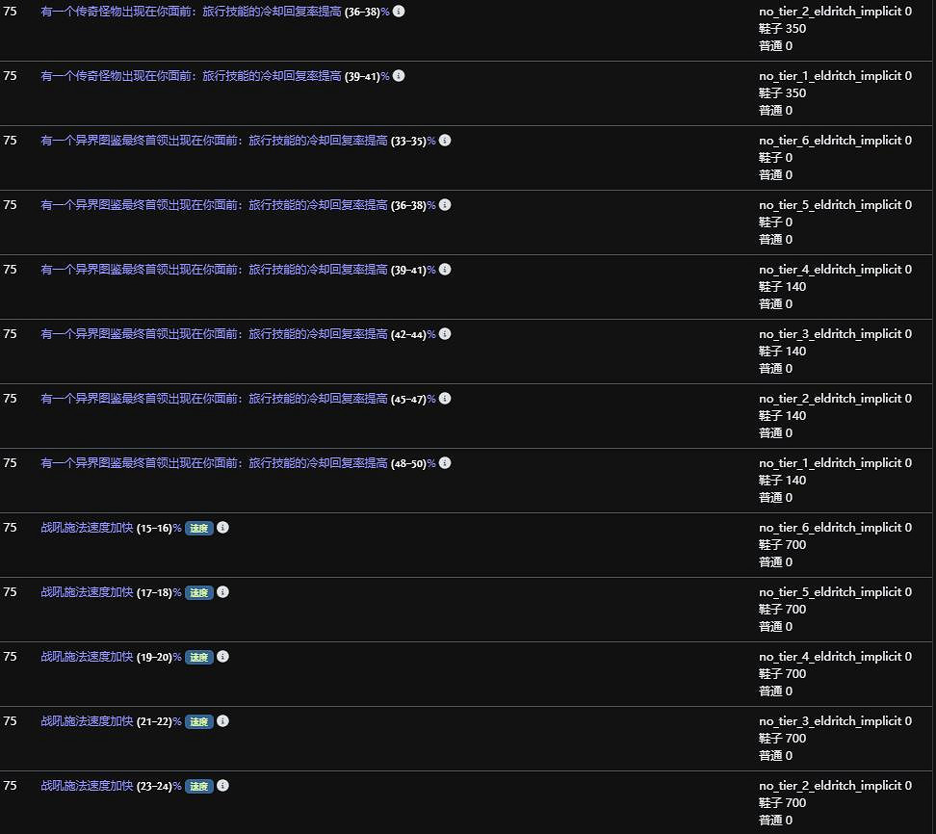Open info icon beside 异界图鉴最终首领 (33–35)% mod
The height and width of the screenshot is (834, 936).
[445, 141]
